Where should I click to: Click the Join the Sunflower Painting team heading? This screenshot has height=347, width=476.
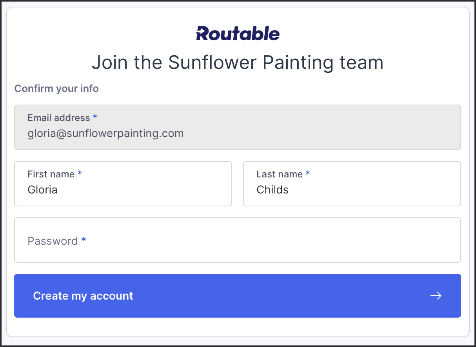pos(238,63)
